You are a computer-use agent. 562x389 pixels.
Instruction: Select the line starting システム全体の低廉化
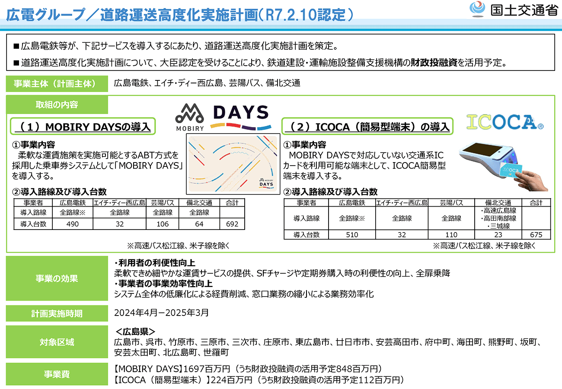click(x=243, y=294)
